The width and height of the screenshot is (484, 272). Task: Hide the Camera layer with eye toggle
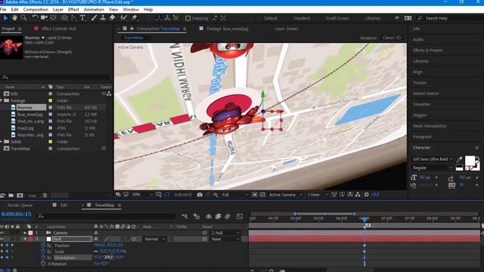[x=2, y=233]
